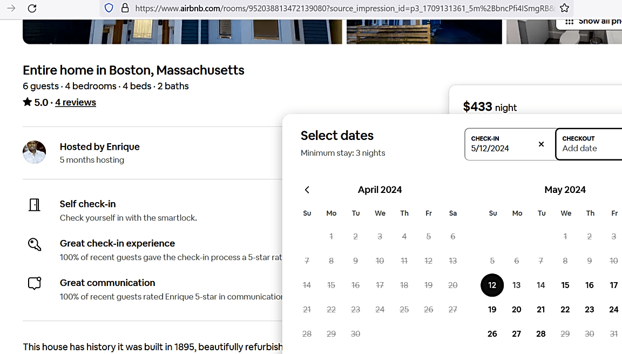Select May 15 in the calendar
Viewport: 622px width, 354px height.
pyautogui.click(x=565, y=285)
